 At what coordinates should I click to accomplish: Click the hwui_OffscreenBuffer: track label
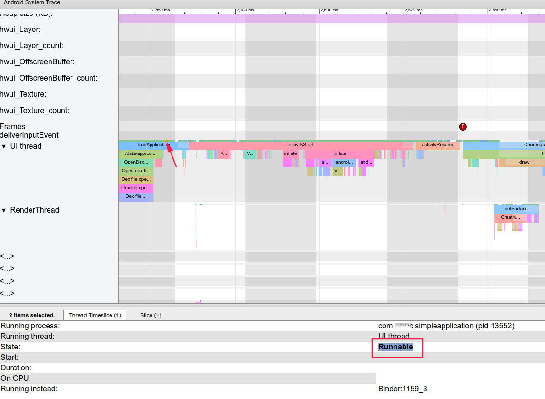pos(37,62)
